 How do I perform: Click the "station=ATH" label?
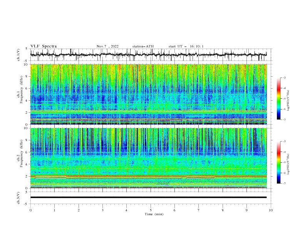coord(143,46)
